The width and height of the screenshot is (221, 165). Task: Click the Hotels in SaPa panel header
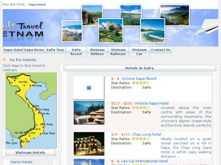point(140,68)
